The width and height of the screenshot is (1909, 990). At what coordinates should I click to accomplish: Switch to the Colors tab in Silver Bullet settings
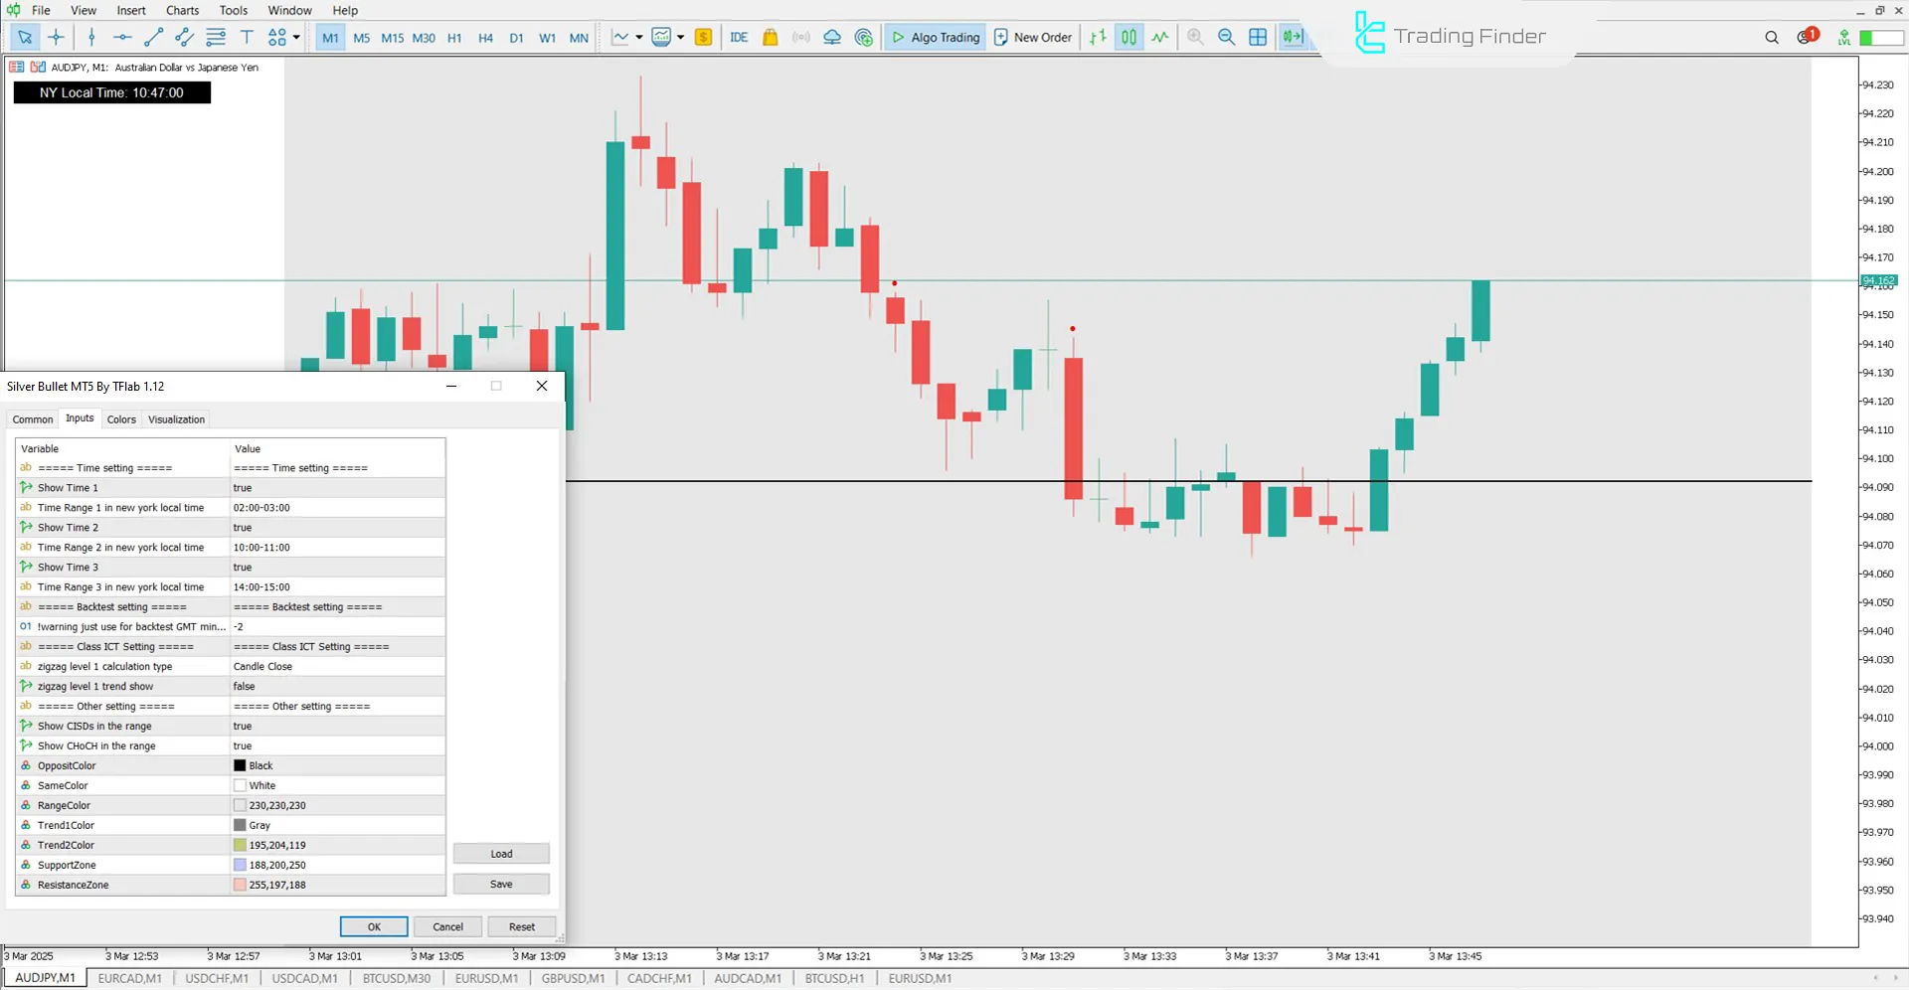tap(120, 418)
